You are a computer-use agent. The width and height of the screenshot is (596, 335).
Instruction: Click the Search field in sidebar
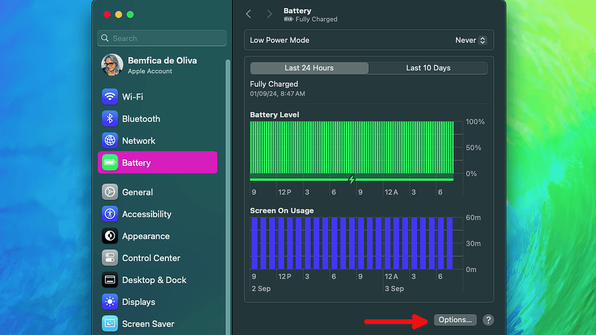(x=162, y=38)
